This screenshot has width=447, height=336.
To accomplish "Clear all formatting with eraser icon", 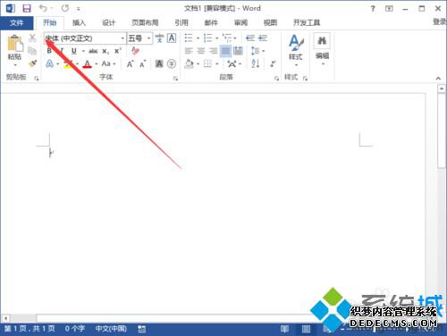I will tap(135, 51).
